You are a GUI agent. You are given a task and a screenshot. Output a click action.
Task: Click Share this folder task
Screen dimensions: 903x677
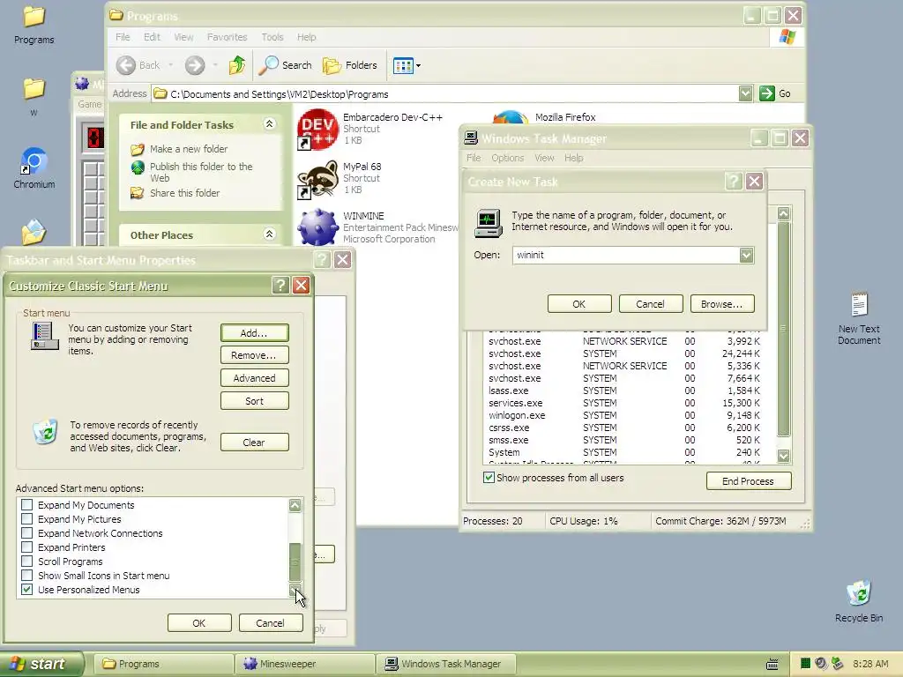tap(184, 193)
